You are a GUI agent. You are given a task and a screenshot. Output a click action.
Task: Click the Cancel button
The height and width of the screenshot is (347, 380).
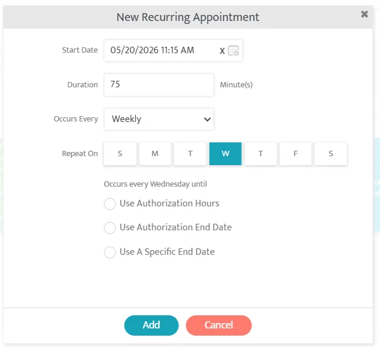tap(218, 325)
